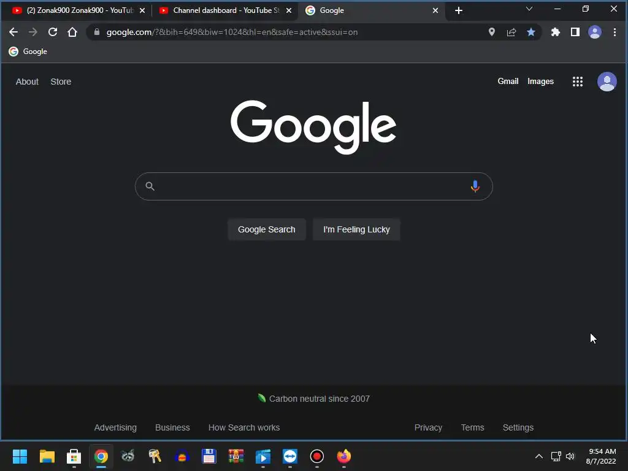The height and width of the screenshot is (471, 628).
Task: Open the Chrome three-dot menu
Action: tap(615, 32)
